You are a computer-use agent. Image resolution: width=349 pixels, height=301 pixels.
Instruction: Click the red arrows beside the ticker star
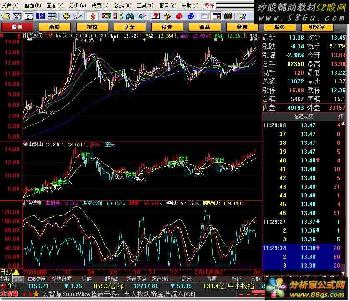[x=27, y=294]
